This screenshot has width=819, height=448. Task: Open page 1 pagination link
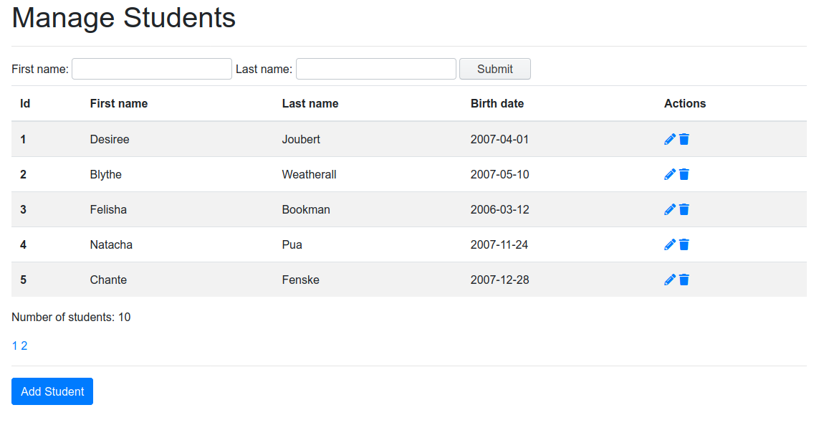(15, 346)
